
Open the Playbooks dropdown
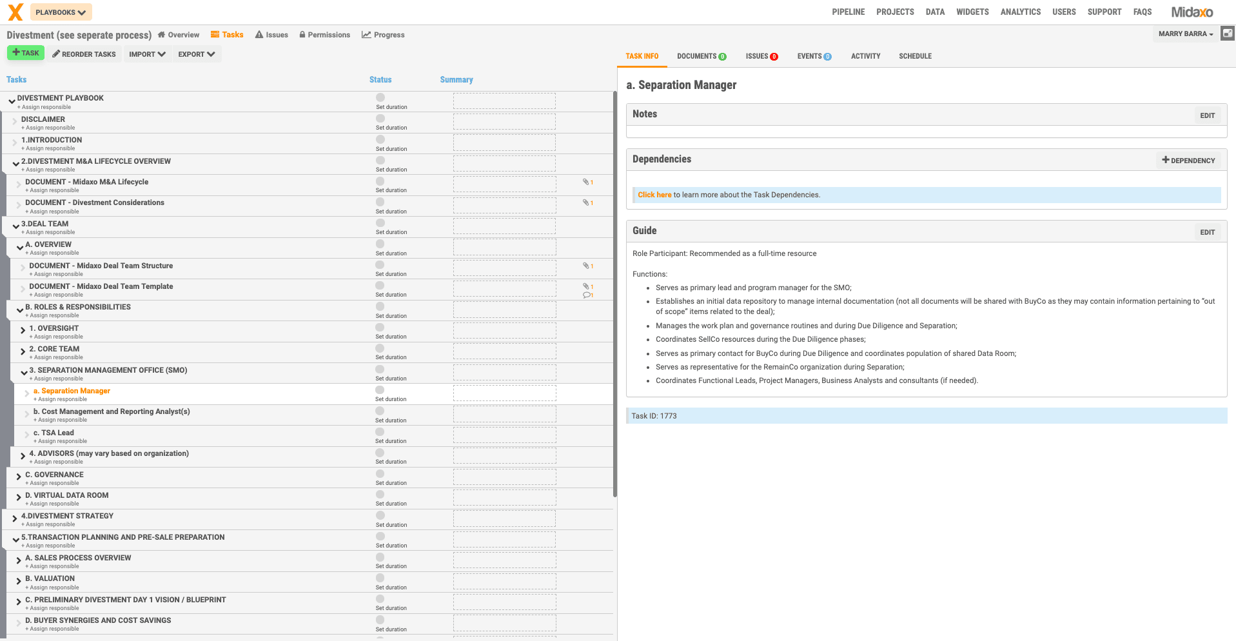click(61, 12)
